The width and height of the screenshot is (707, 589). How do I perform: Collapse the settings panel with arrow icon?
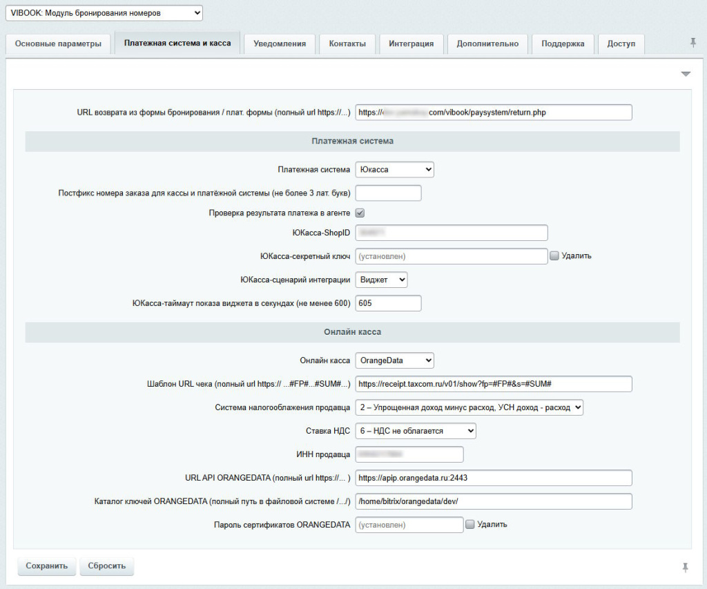[x=685, y=74]
